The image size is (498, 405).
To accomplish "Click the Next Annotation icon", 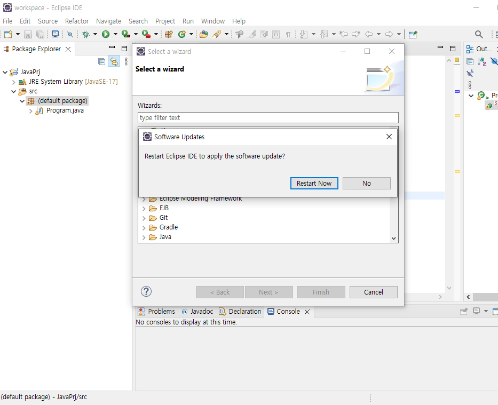I will tap(304, 34).
